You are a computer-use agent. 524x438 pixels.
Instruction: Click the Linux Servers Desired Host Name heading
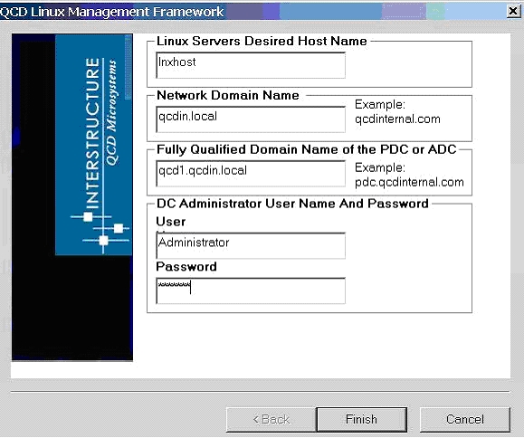[262, 41]
